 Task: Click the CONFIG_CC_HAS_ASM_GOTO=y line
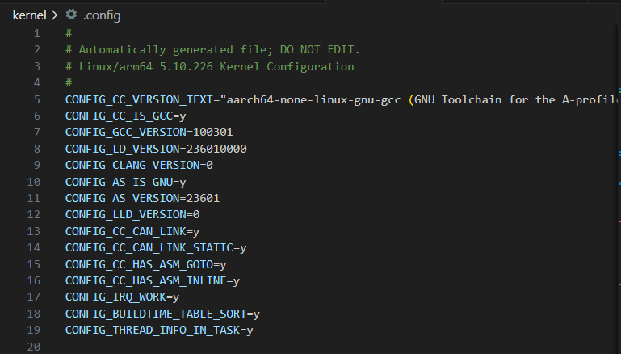[145, 264]
